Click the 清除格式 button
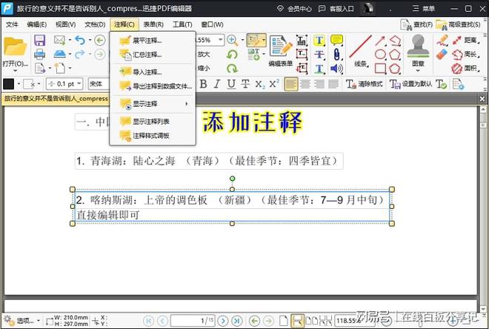489x329 pixels. tap(363, 84)
